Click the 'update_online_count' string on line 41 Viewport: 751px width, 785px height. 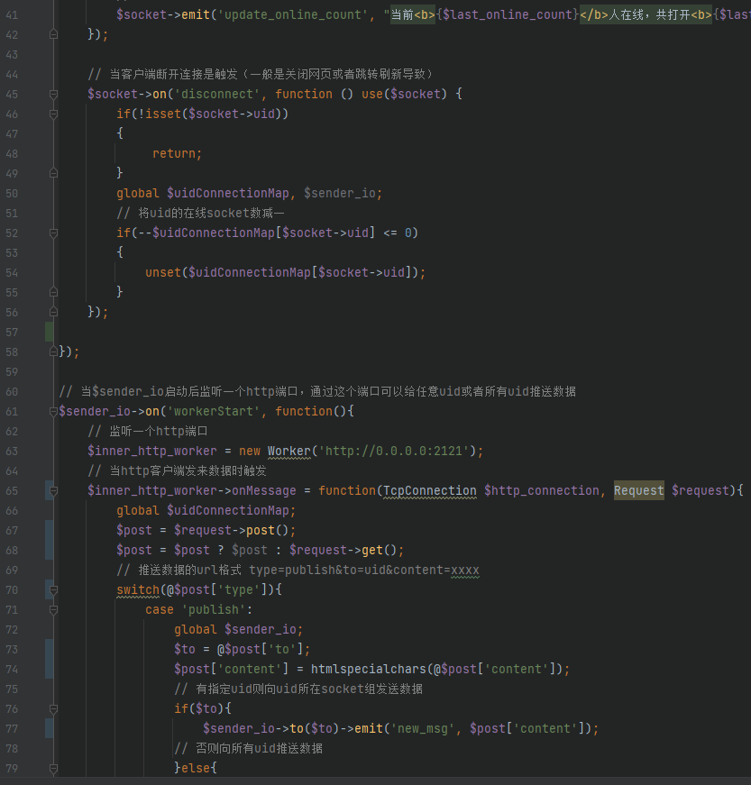(x=293, y=15)
